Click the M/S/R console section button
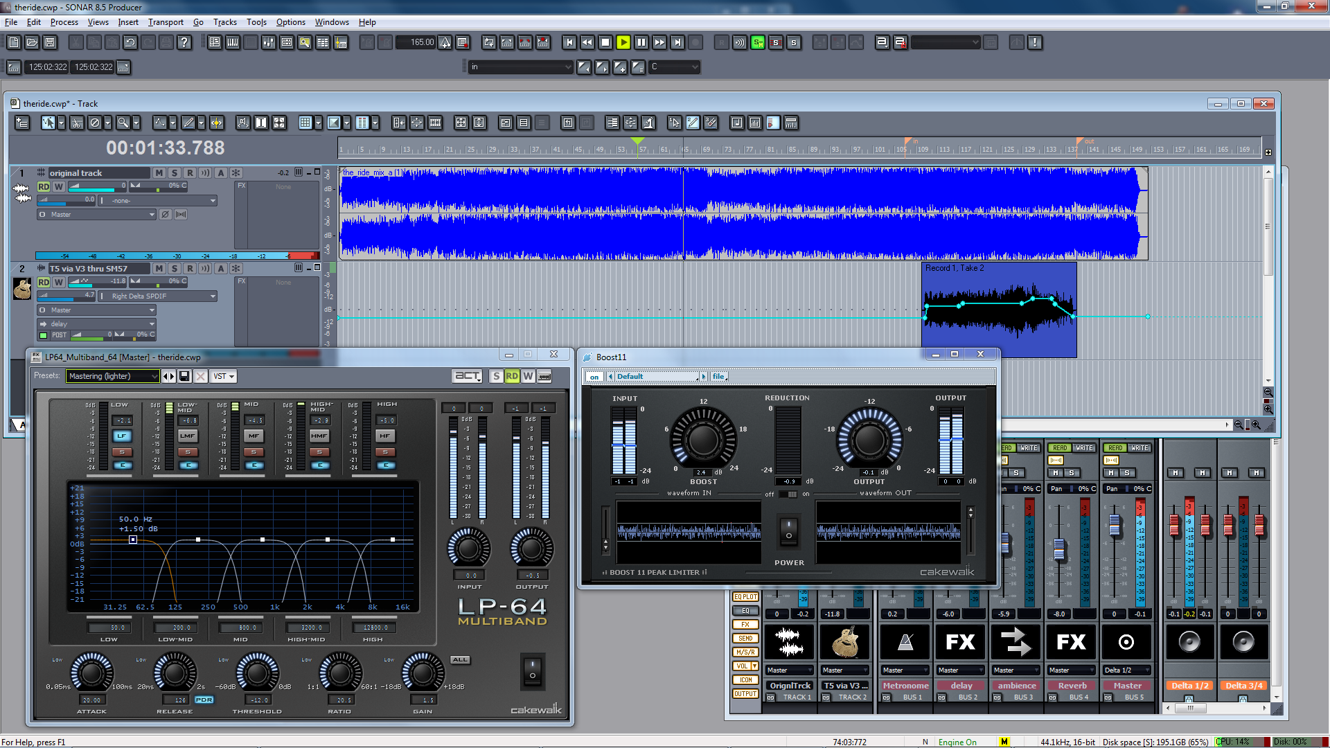Image resolution: width=1330 pixels, height=748 pixels. pos(745,652)
